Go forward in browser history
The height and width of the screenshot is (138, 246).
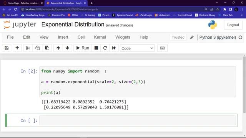pyautogui.click(x=10, y=9)
